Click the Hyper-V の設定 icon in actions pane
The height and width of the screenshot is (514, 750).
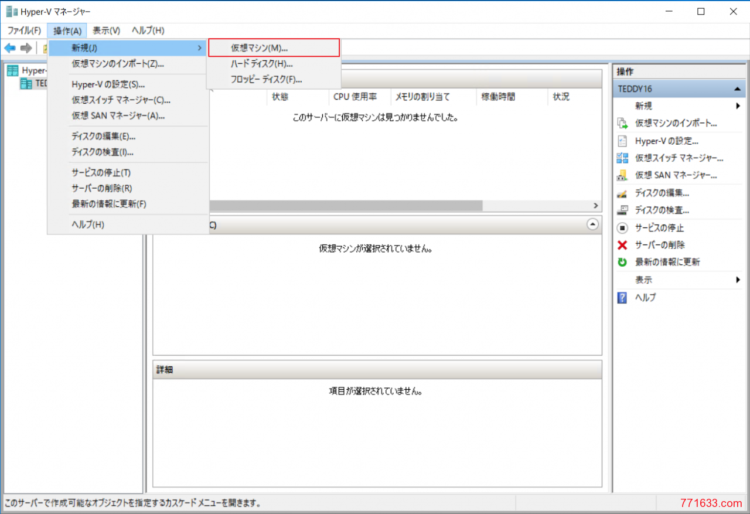622,141
